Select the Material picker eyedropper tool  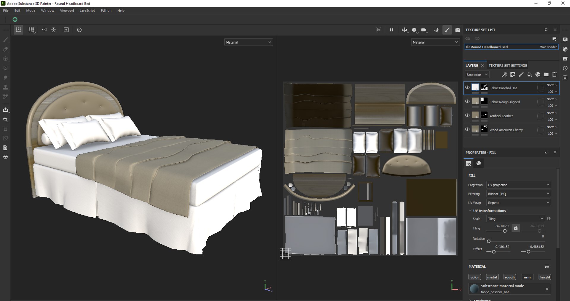[x=5, y=97]
